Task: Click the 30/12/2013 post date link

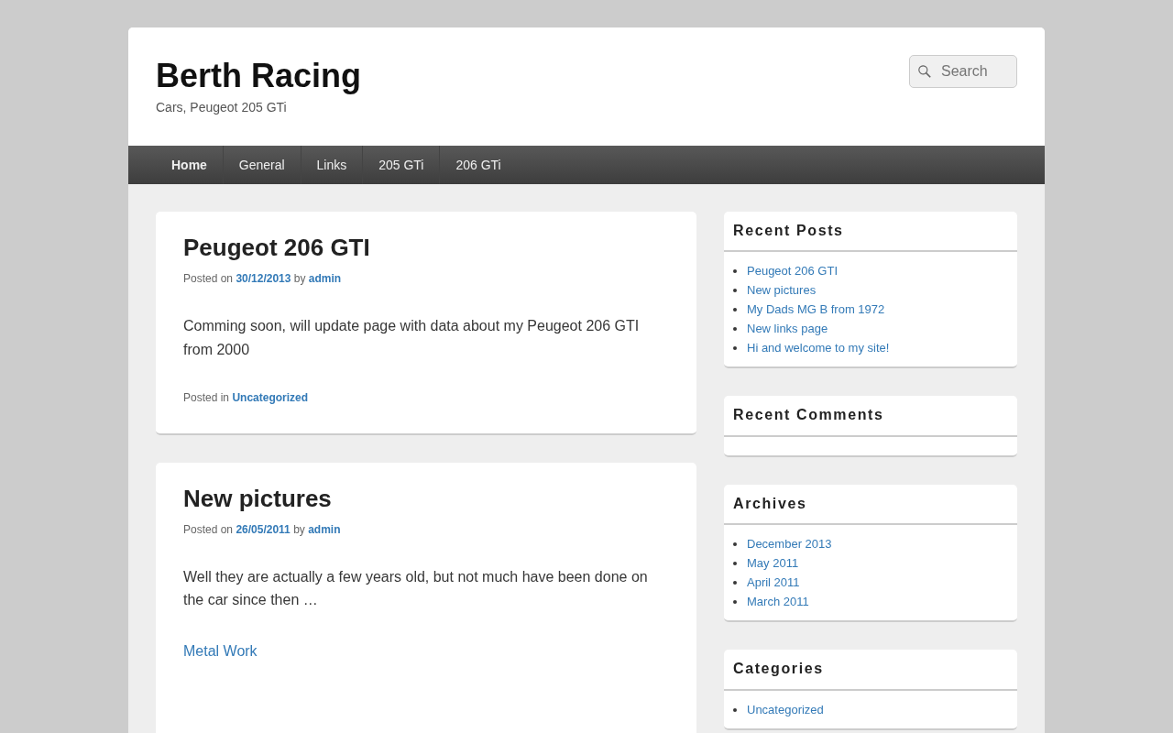Action: tap(263, 279)
